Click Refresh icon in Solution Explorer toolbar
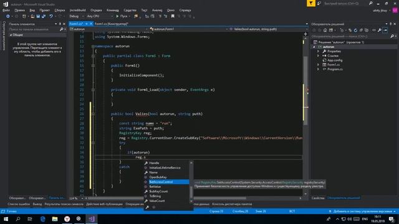The width and height of the screenshot is (399, 224). (x=355, y=30)
